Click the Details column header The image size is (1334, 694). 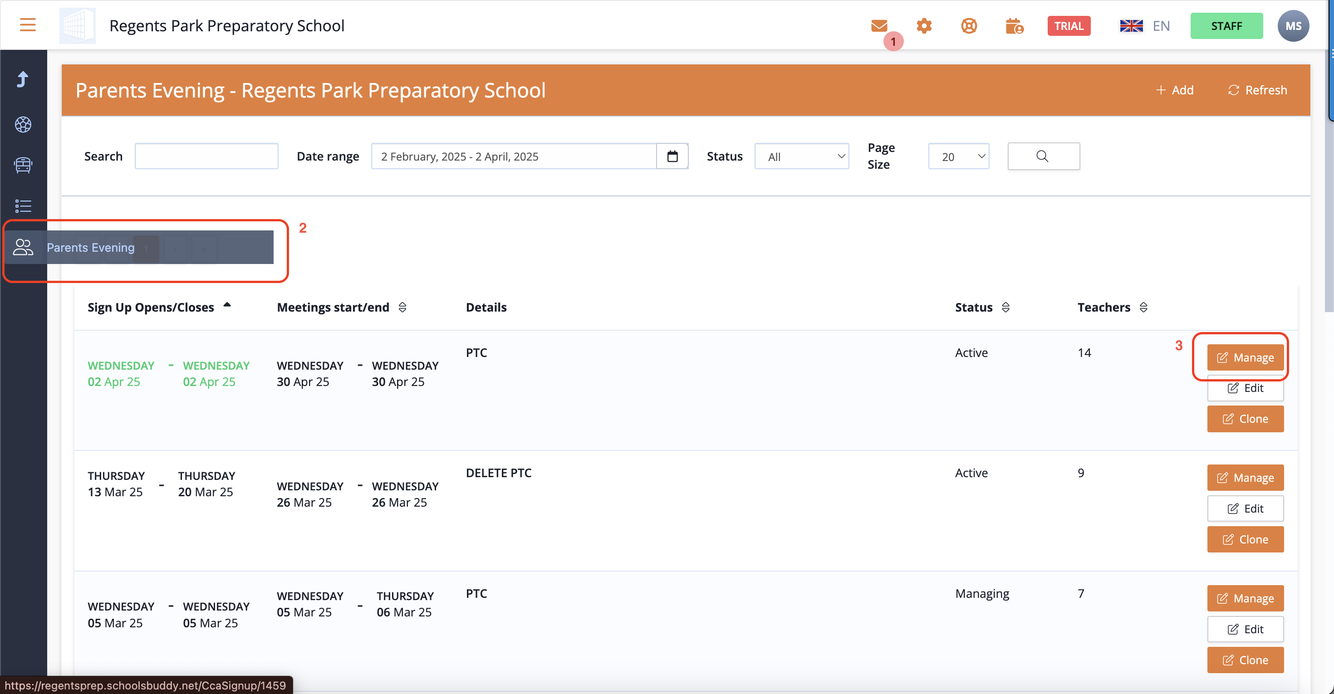pyautogui.click(x=486, y=307)
